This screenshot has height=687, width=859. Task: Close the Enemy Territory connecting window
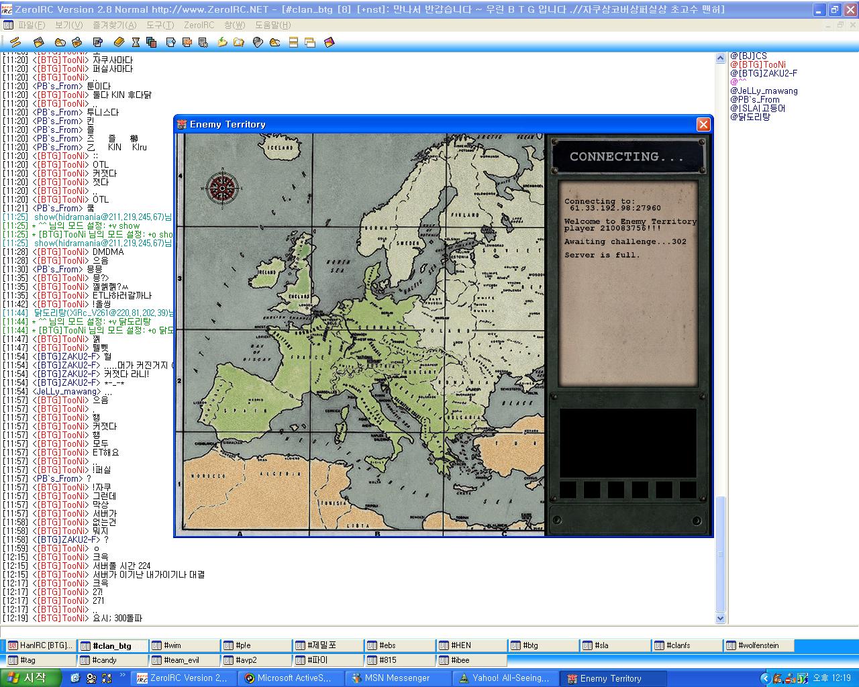(703, 124)
